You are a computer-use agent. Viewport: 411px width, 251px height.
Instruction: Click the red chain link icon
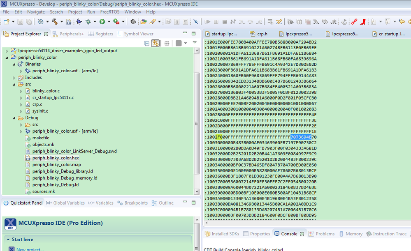click(354, 22)
